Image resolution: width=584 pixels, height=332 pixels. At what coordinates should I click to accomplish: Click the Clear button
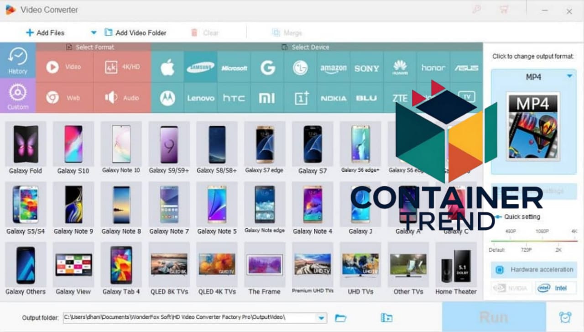(x=205, y=32)
